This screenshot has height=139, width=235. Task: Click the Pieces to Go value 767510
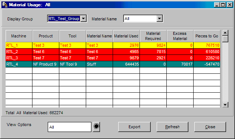coord(207,45)
